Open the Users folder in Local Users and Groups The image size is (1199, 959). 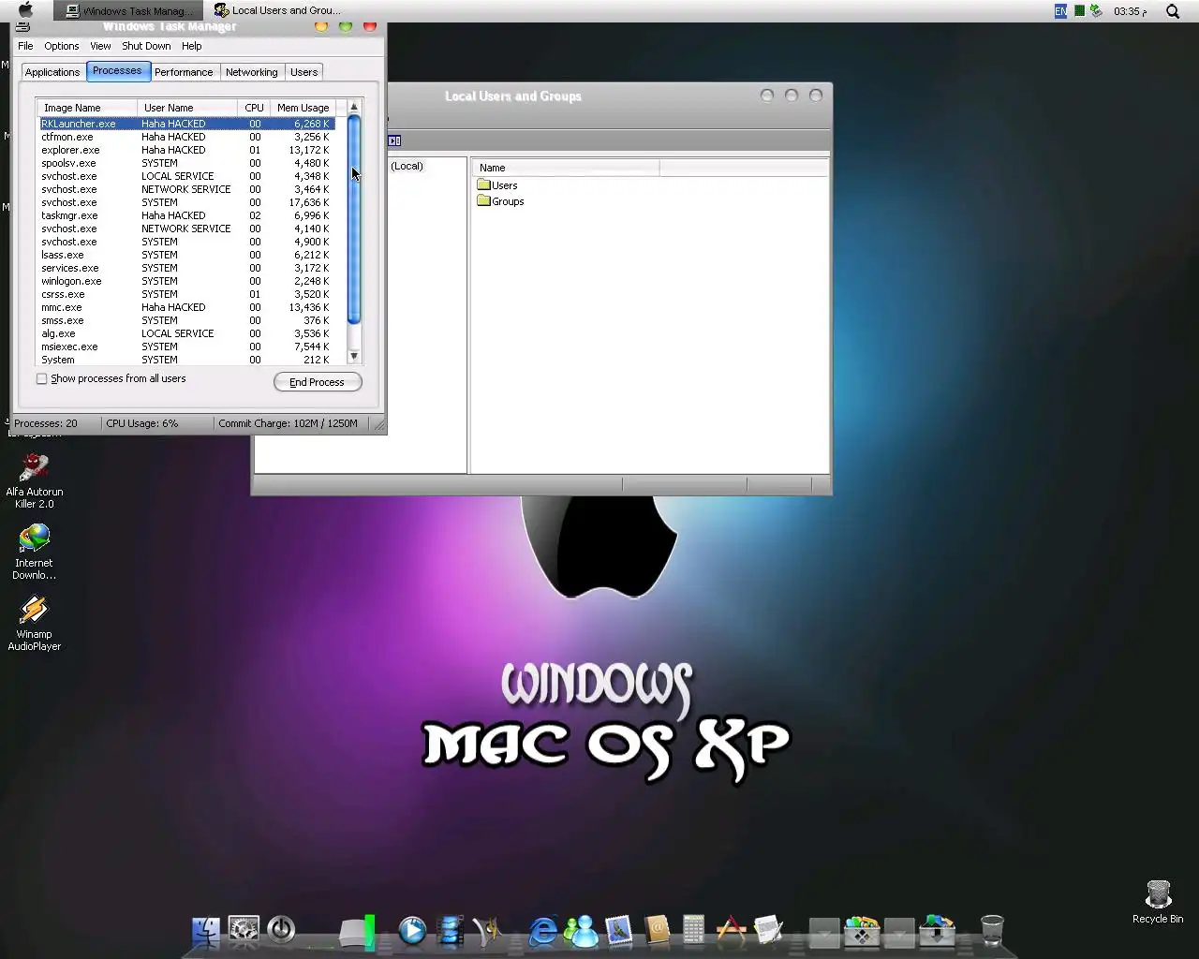click(497, 185)
